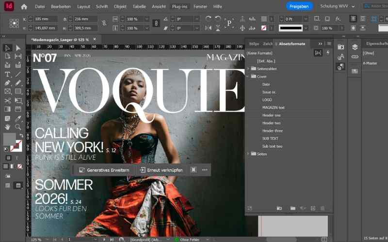Open stroke weight 0 Pt dropdown

click(306, 19)
